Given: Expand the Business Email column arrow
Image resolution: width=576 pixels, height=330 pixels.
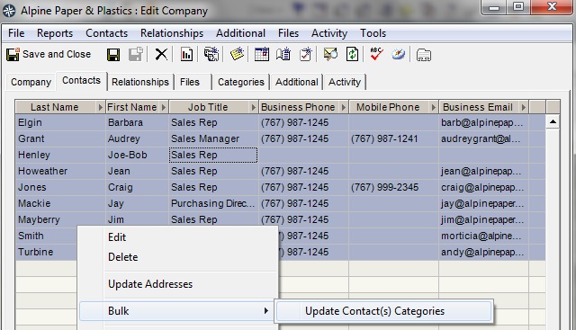Looking at the screenshot, I should tap(524, 107).
